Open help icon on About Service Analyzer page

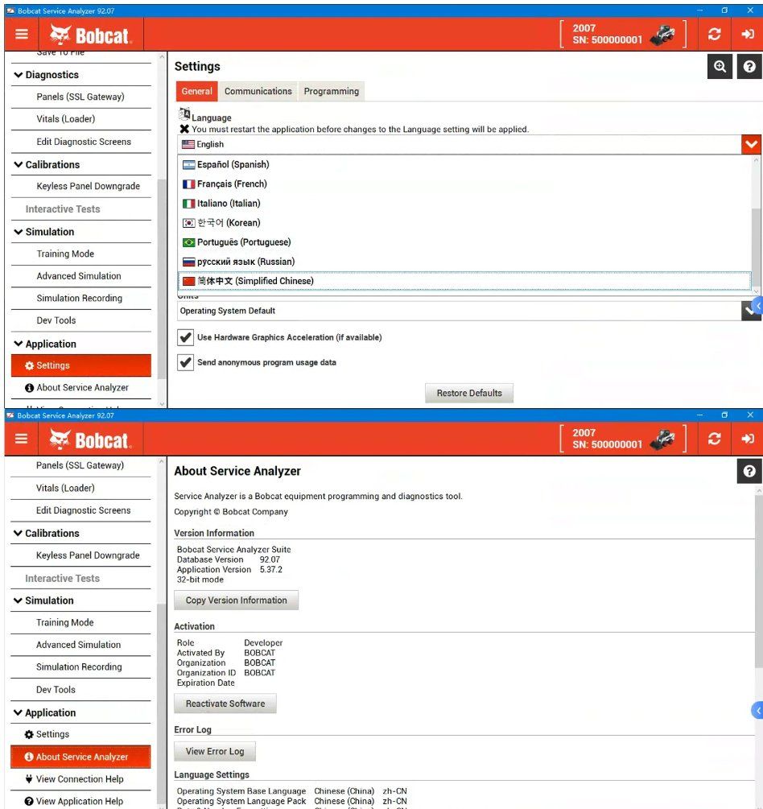tap(749, 472)
